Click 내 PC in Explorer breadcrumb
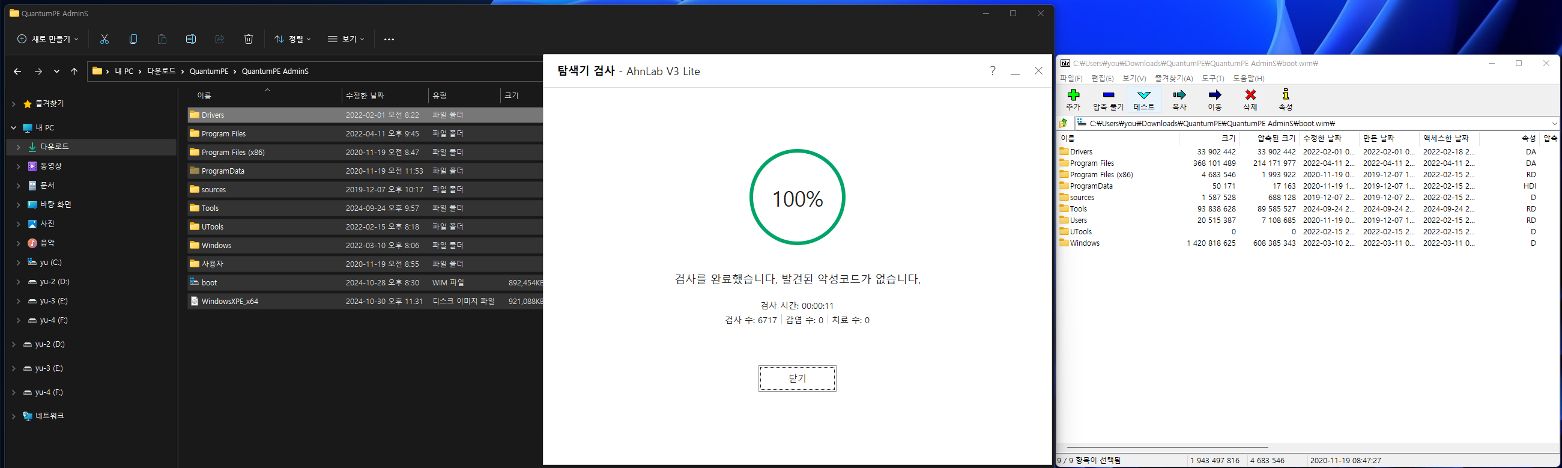 tap(124, 71)
